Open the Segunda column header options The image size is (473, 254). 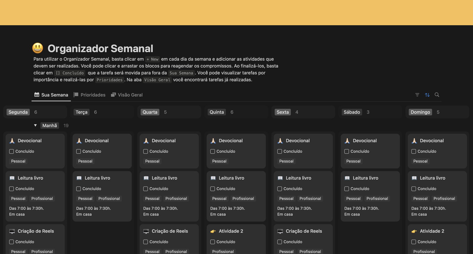(x=18, y=112)
